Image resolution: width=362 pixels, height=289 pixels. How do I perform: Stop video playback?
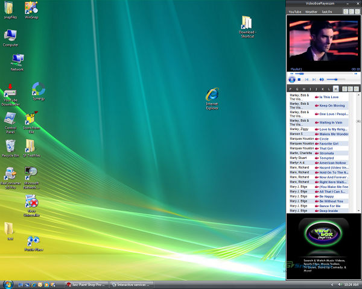click(299, 79)
